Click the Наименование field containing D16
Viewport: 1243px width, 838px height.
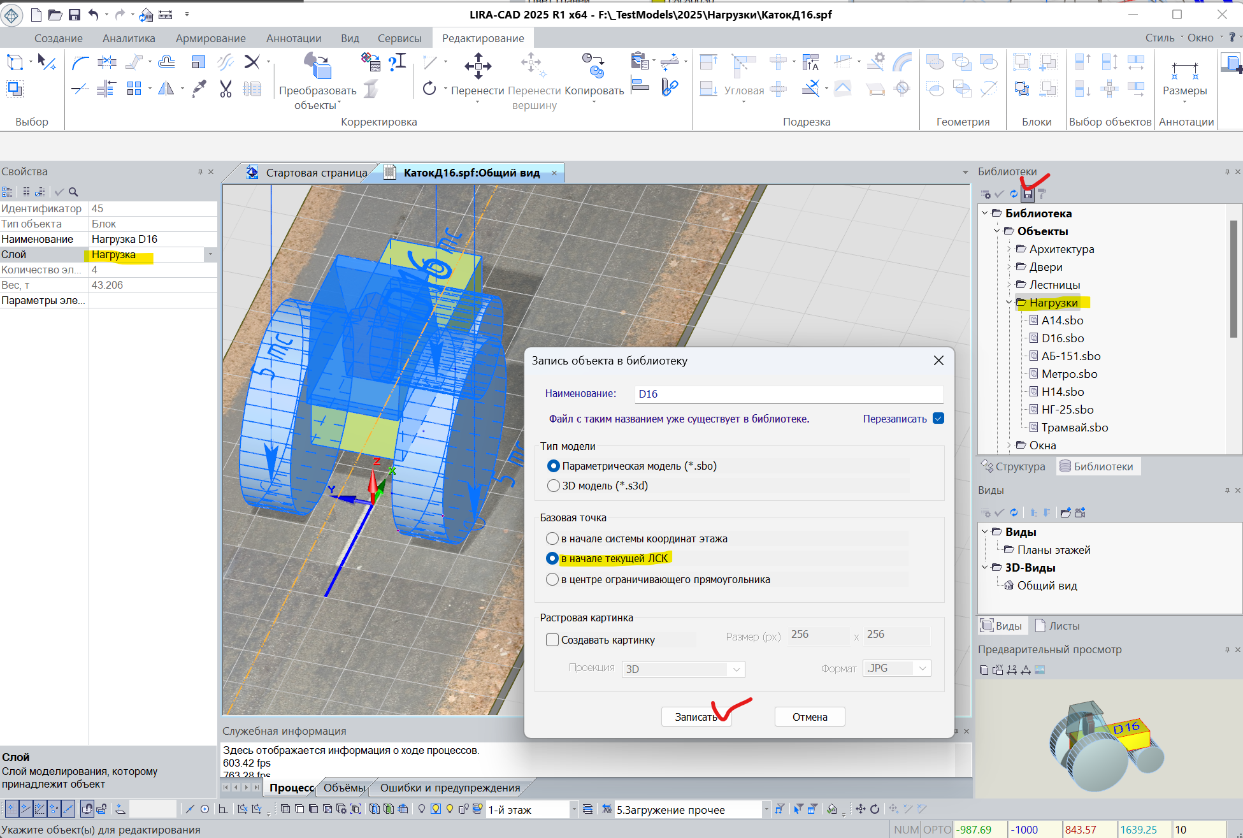(788, 394)
